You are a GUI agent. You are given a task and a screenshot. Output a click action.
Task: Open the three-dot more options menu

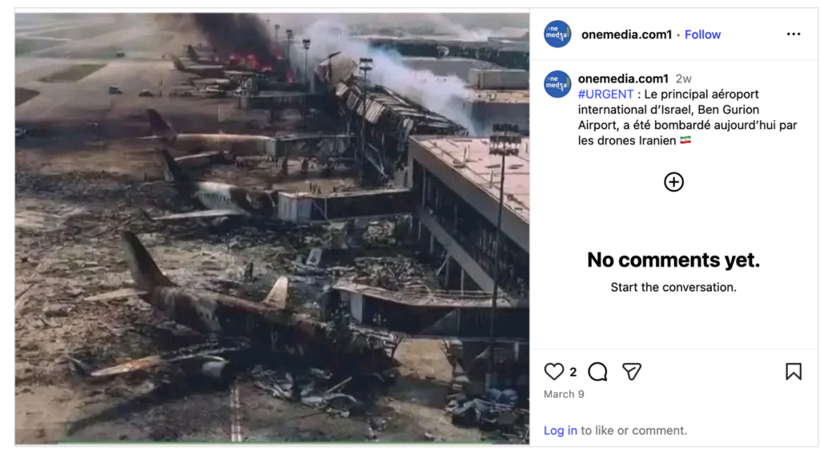[x=794, y=34]
